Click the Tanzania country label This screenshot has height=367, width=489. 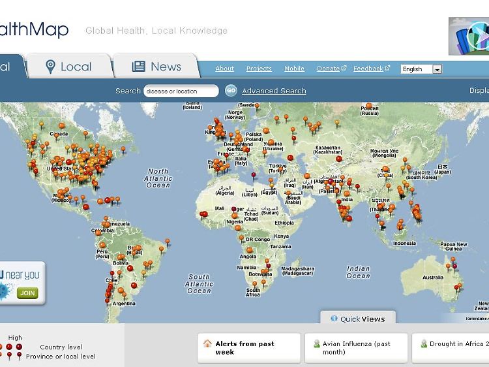[280, 246]
